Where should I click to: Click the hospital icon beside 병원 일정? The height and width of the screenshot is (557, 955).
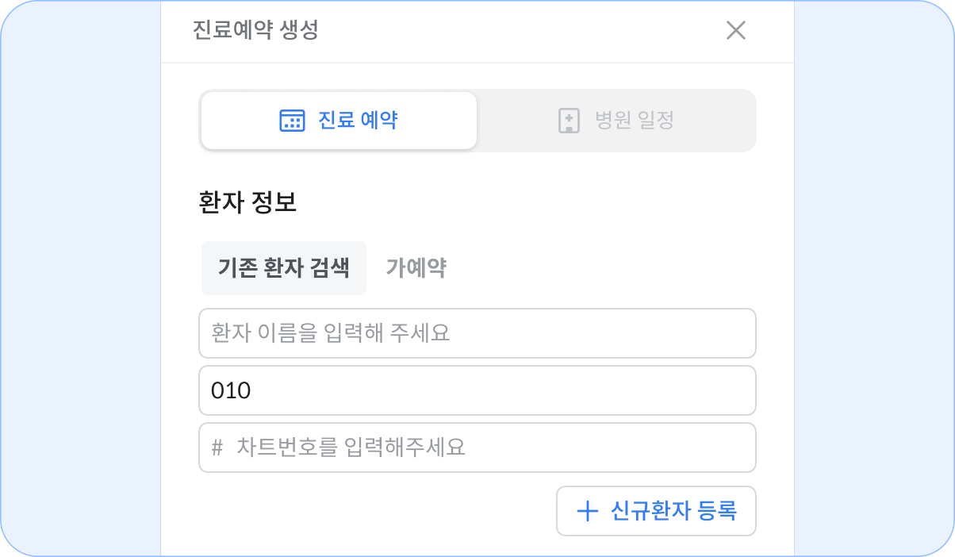pos(569,121)
